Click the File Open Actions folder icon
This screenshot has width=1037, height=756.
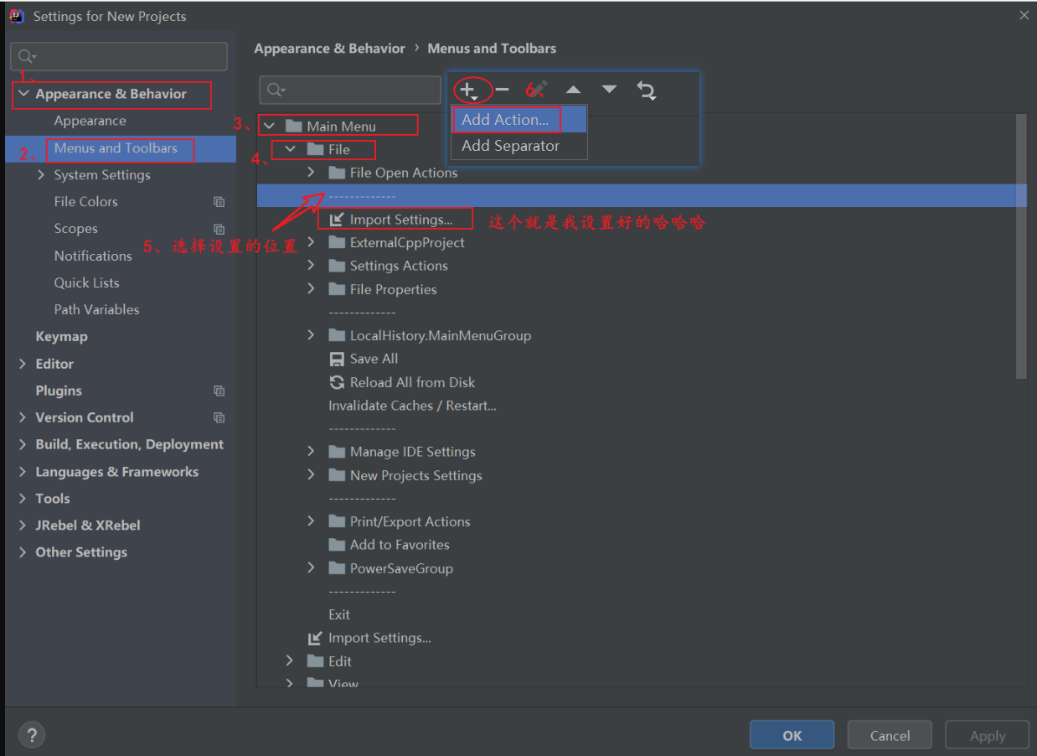337,173
